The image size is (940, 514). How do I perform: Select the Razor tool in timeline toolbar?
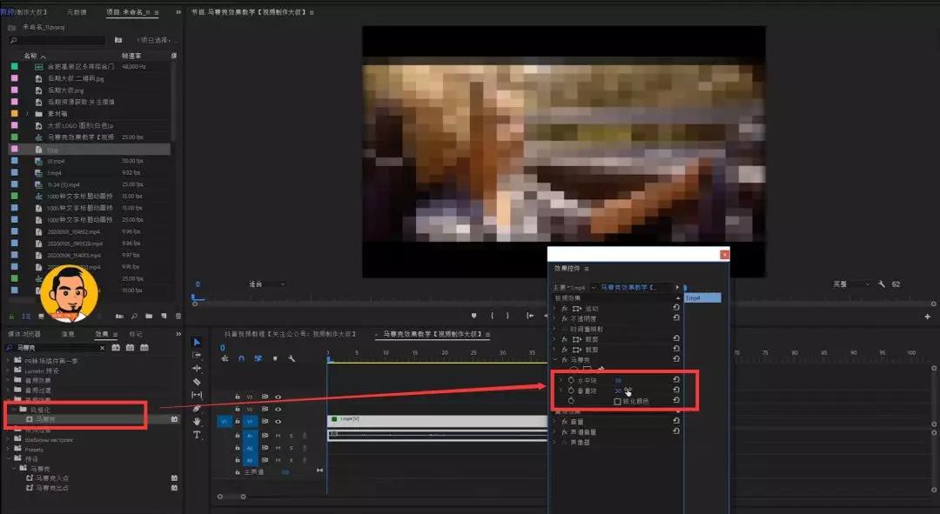[x=197, y=382]
